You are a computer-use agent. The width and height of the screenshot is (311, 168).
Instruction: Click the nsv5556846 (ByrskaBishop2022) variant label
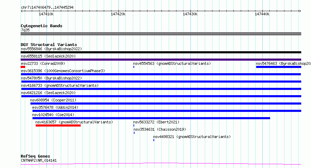(x=51, y=49)
